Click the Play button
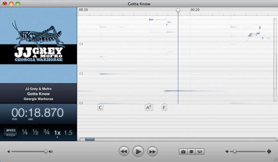The width and height of the screenshot is (278, 162). 138,151
